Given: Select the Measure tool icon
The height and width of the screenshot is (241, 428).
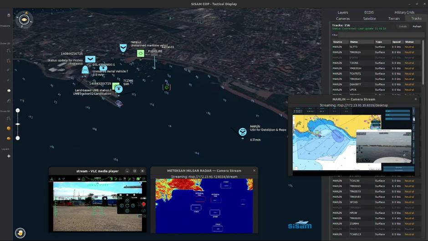Looking at the screenshot, I should click(x=9, y=15).
